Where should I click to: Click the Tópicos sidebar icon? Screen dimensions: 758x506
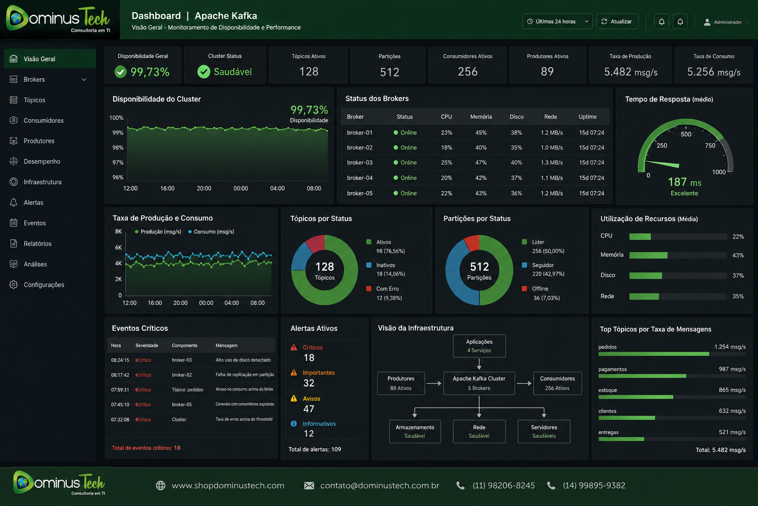tap(14, 100)
